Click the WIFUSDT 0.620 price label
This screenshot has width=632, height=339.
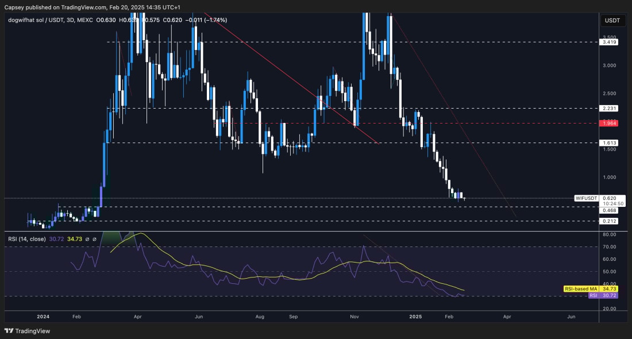(x=596, y=198)
